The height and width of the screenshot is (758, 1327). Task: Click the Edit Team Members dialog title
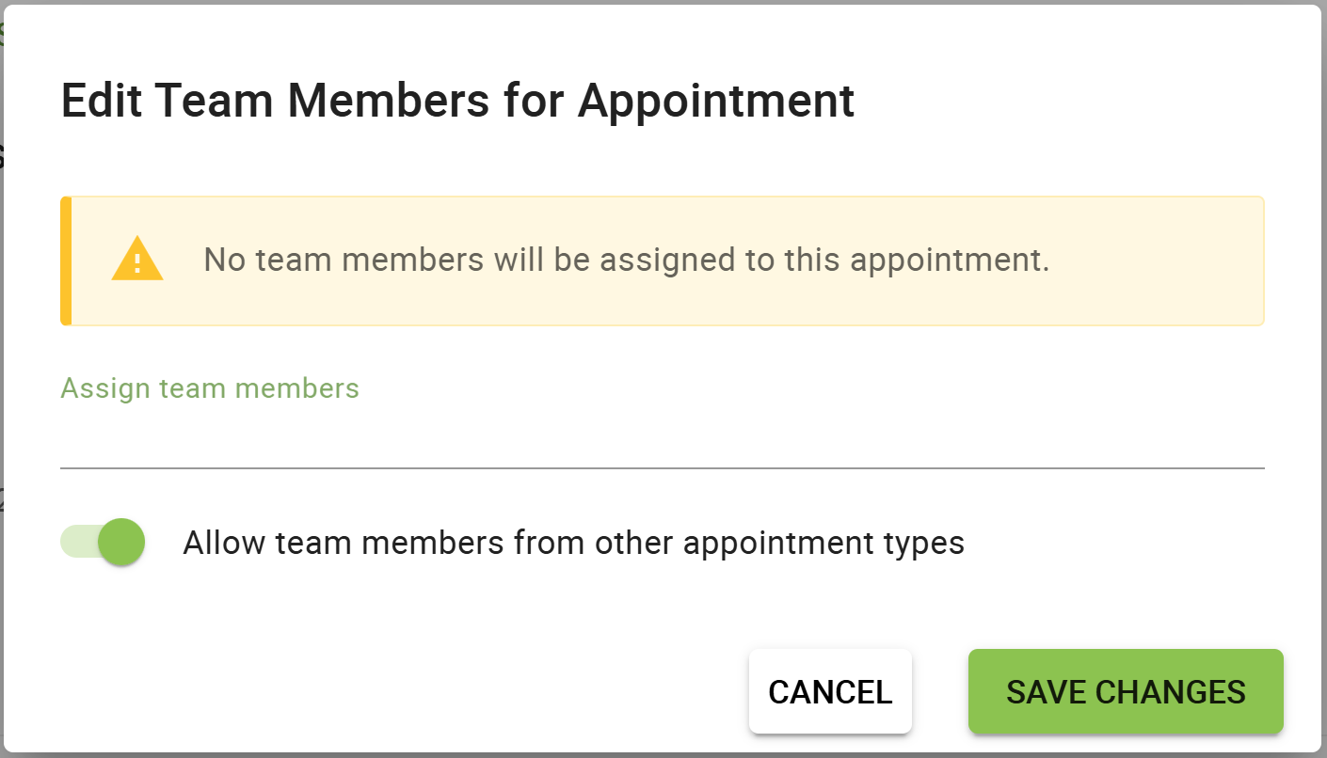point(458,100)
